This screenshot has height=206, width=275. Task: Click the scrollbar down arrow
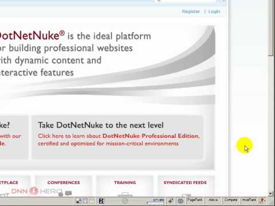[270, 194]
